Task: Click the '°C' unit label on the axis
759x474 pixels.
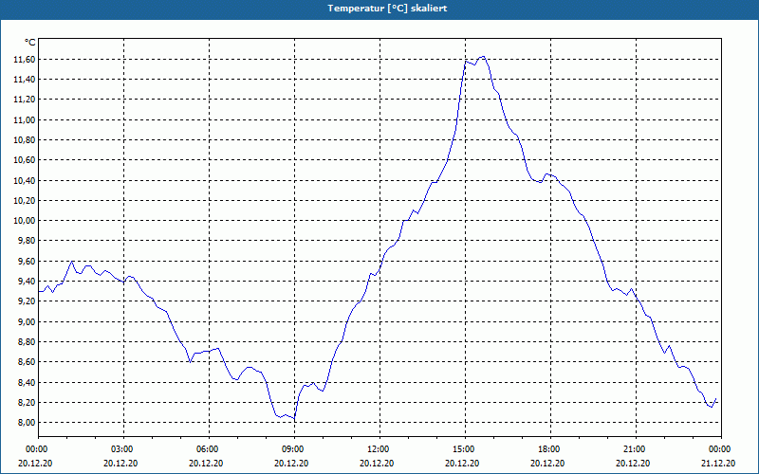Action: pos(30,43)
